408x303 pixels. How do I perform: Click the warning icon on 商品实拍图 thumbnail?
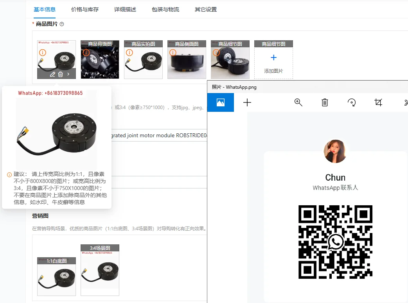[129, 52]
